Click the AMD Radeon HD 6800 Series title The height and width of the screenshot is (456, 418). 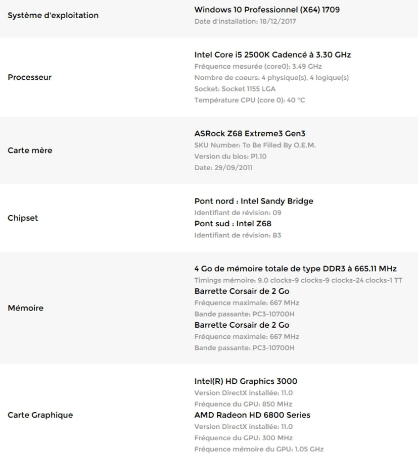click(x=252, y=415)
